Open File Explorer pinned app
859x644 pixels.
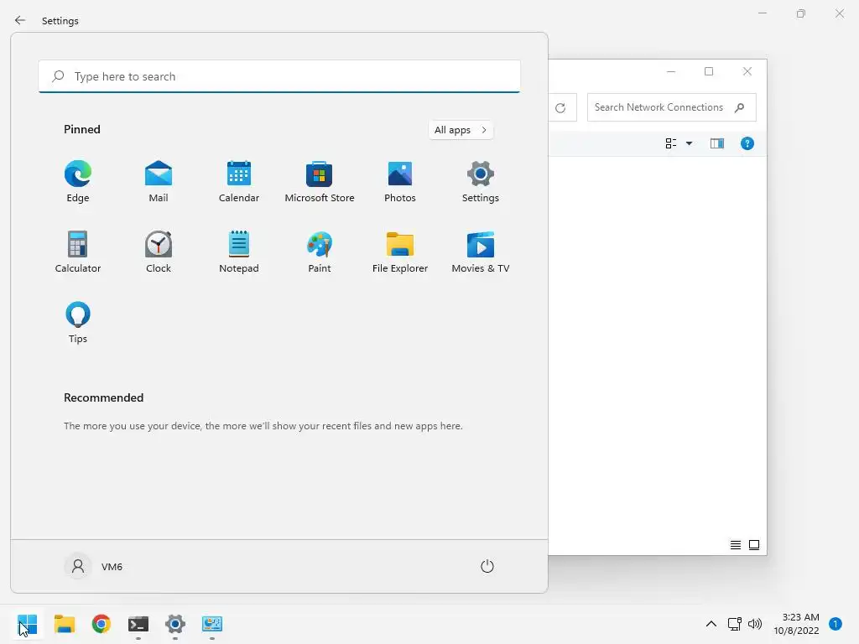pyautogui.click(x=400, y=252)
